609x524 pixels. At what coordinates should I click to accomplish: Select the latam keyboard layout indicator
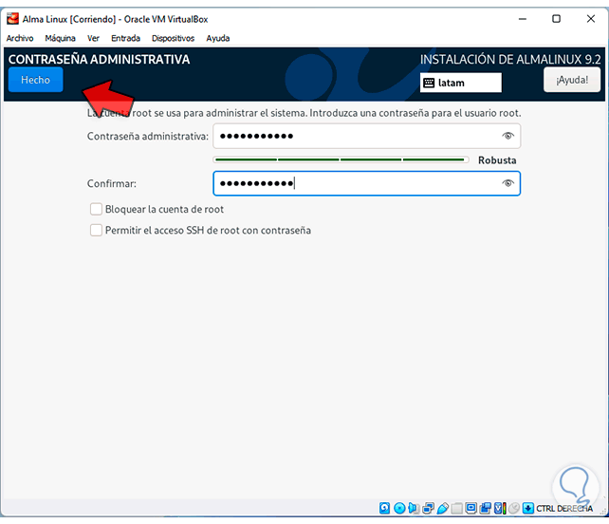tap(461, 83)
